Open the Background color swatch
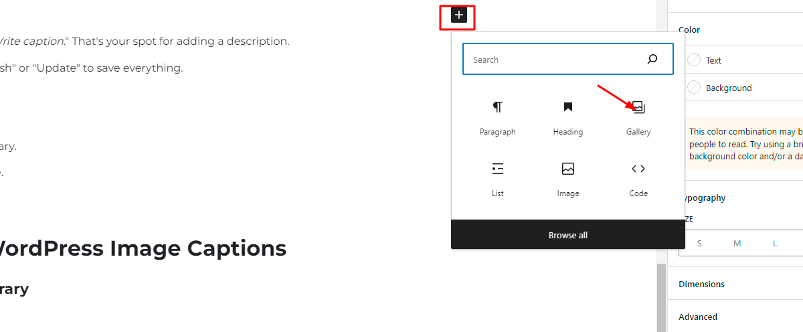803x332 pixels. pyautogui.click(x=694, y=88)
